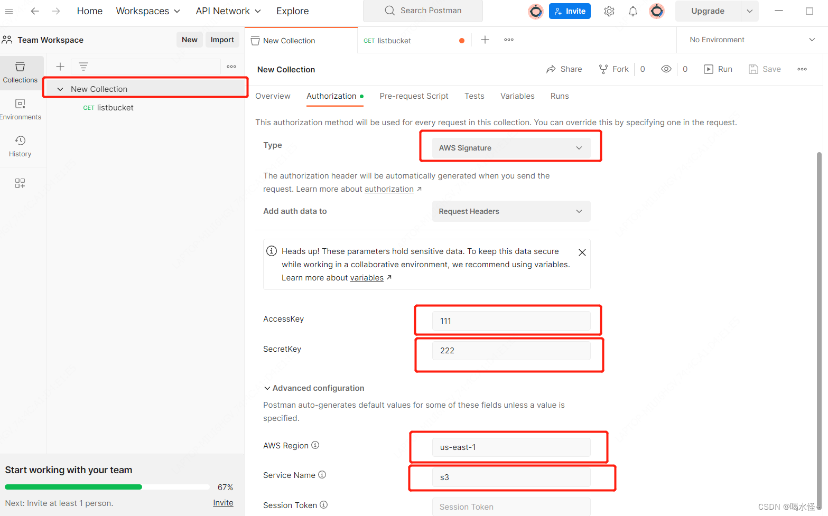This screenshot has width=828, height=516.
Task: Open the Workspaces dropdown
Action: coord(148,11)
